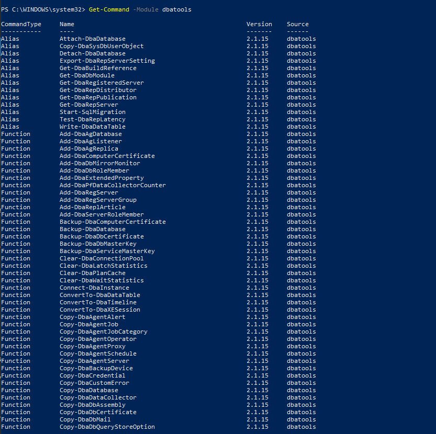Select the 'Backup-DbaServiceMasterKey' entry
Viewport: 436px width, 434px height.
pyautogui.click(x=107, y=251)
